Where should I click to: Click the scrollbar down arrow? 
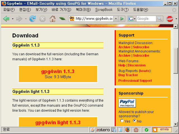tap(175, 124)
